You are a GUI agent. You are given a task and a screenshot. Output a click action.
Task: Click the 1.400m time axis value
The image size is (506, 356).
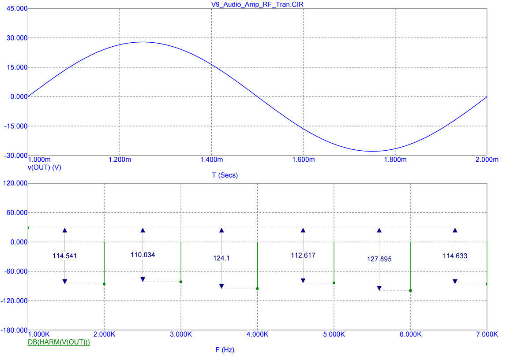point(212,160)
